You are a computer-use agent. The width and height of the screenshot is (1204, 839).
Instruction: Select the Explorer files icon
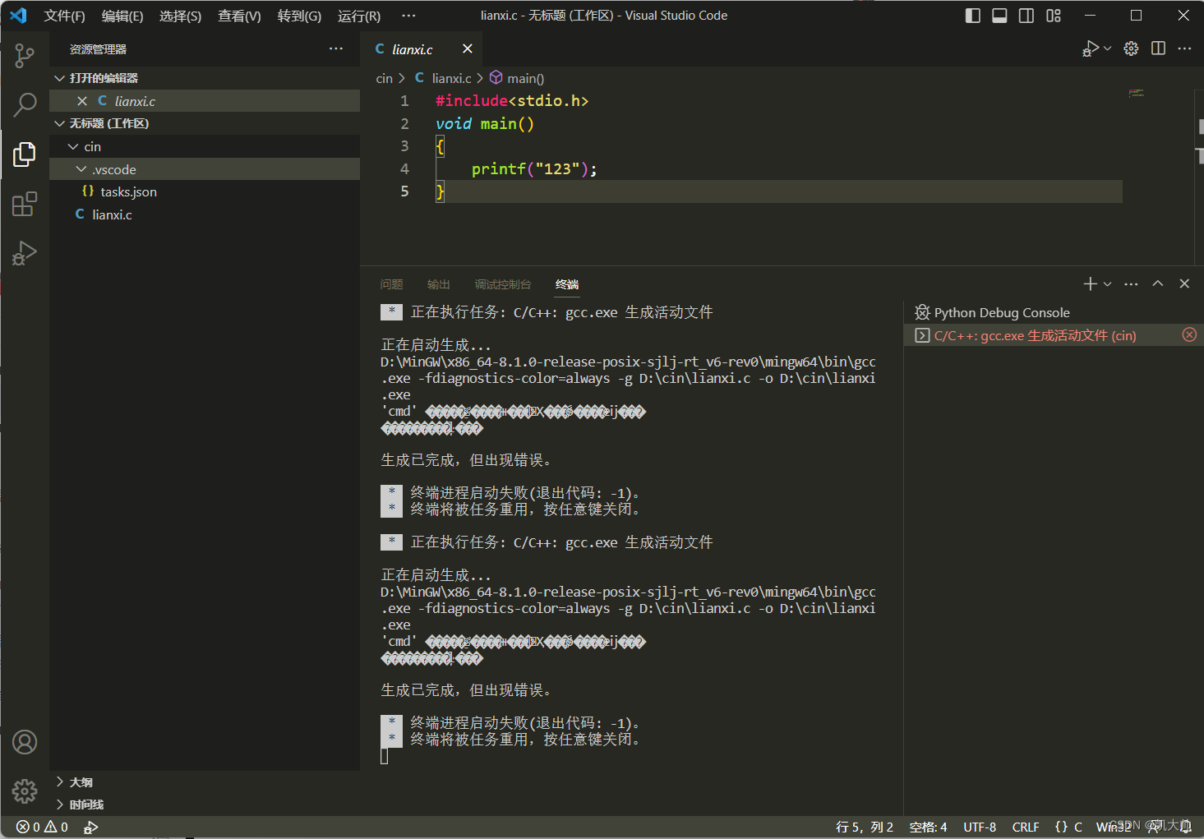pos(25,154)
